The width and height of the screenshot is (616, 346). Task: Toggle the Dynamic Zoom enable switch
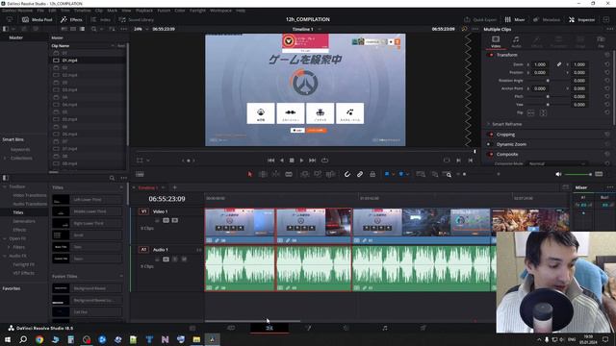point(489,144)
